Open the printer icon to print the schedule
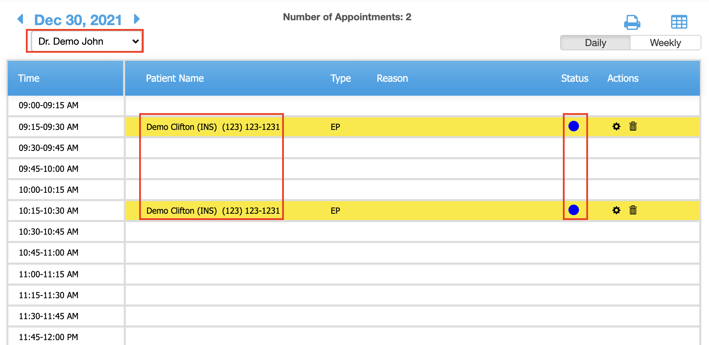 (632, 22)
